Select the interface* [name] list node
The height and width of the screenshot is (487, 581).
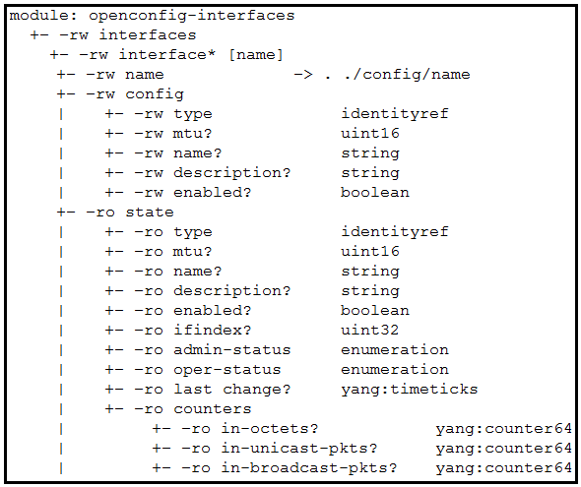coord(166,55)
